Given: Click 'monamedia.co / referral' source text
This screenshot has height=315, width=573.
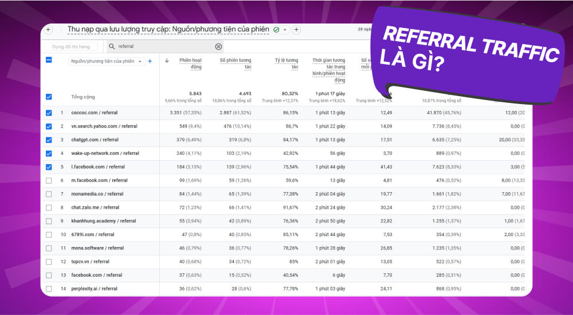Looking at the screenshot, I should pyautogui.click(x=97, y=194).
